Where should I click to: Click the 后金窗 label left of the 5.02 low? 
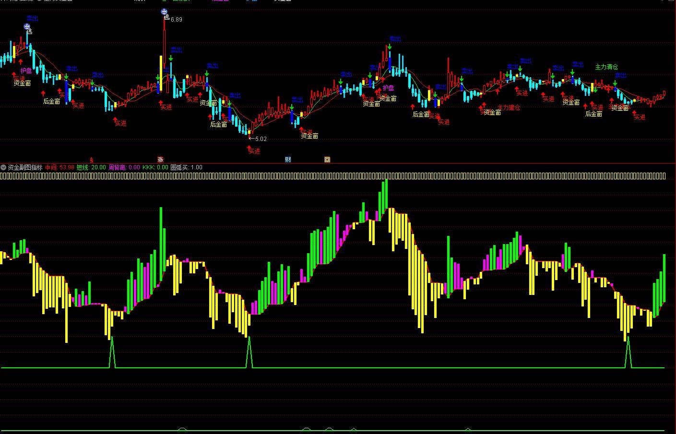point(219,124)
